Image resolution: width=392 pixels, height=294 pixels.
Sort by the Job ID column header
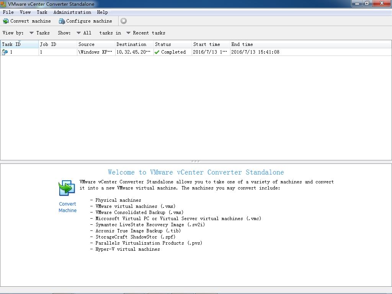tap(58, 44)
